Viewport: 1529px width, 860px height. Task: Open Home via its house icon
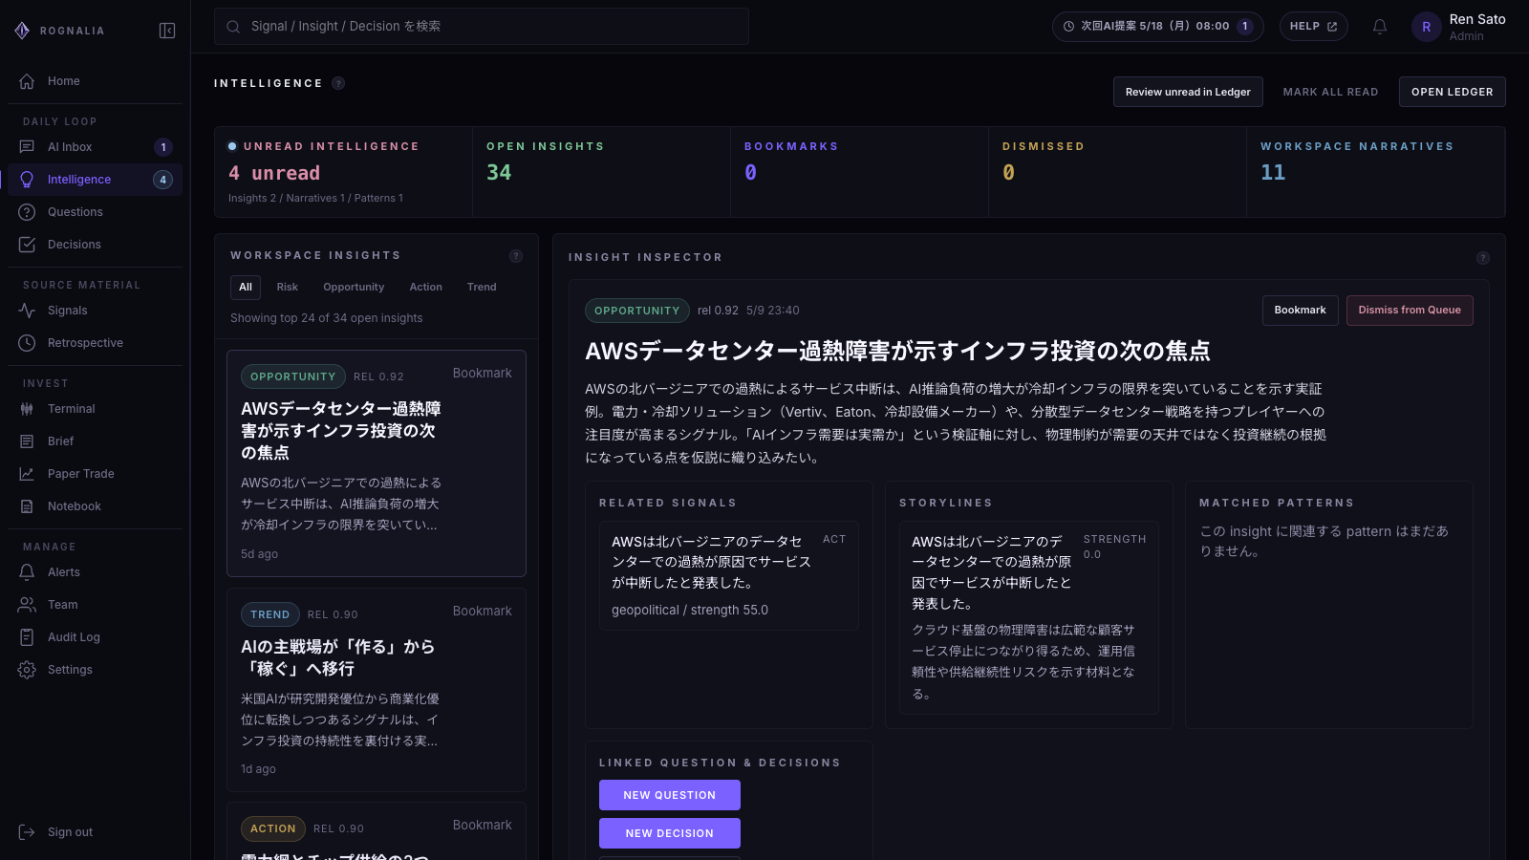(27, 81)
